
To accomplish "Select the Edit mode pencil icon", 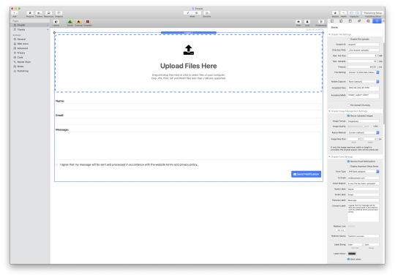I will pos(188,13).
